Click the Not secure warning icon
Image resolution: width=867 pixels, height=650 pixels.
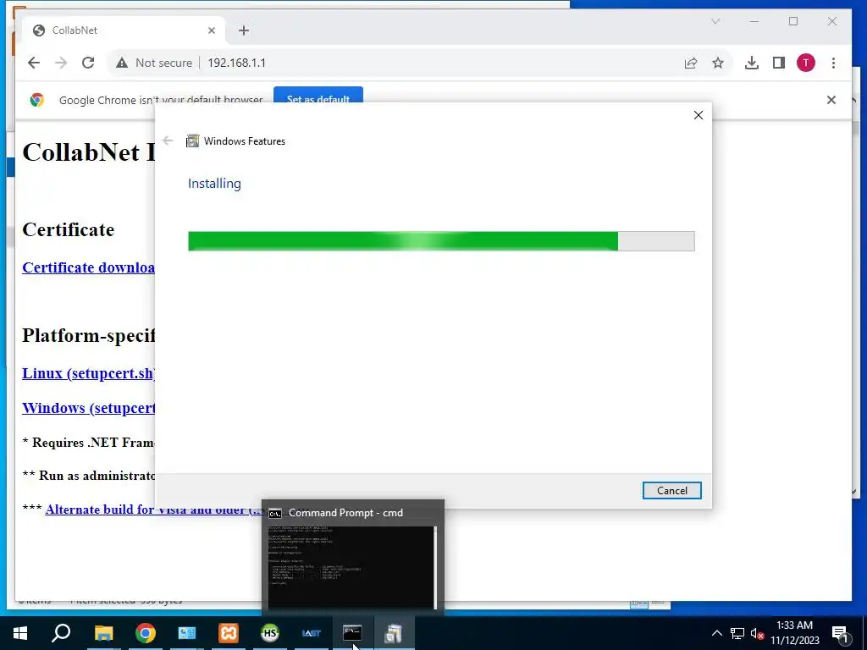(122, 63)
